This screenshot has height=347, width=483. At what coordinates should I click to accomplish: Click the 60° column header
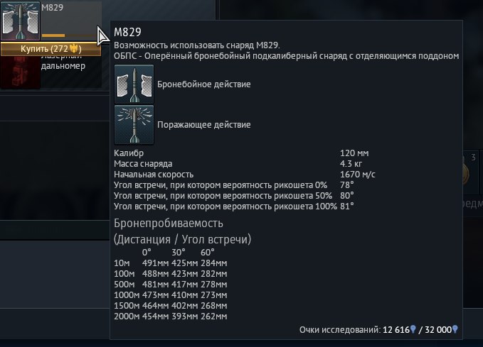pos(208,252)
